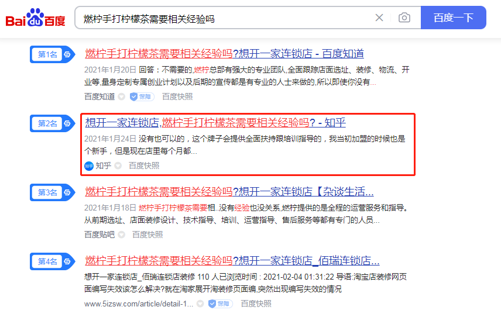Clear the search box with the X icon
Viewport: 501px width, 317px height.
(x=379, y=18)
